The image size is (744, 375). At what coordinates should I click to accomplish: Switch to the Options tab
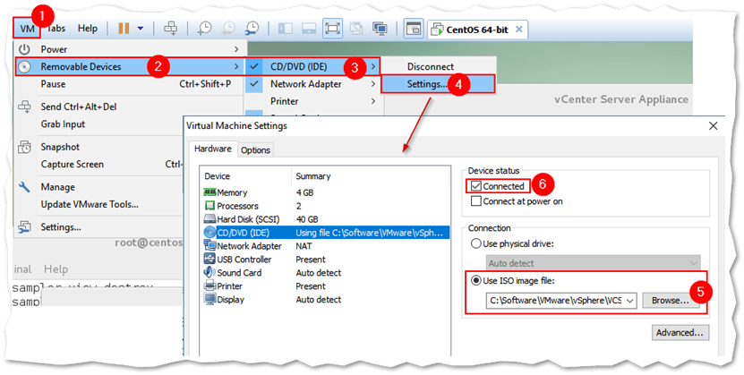click(x=255, y=149)
